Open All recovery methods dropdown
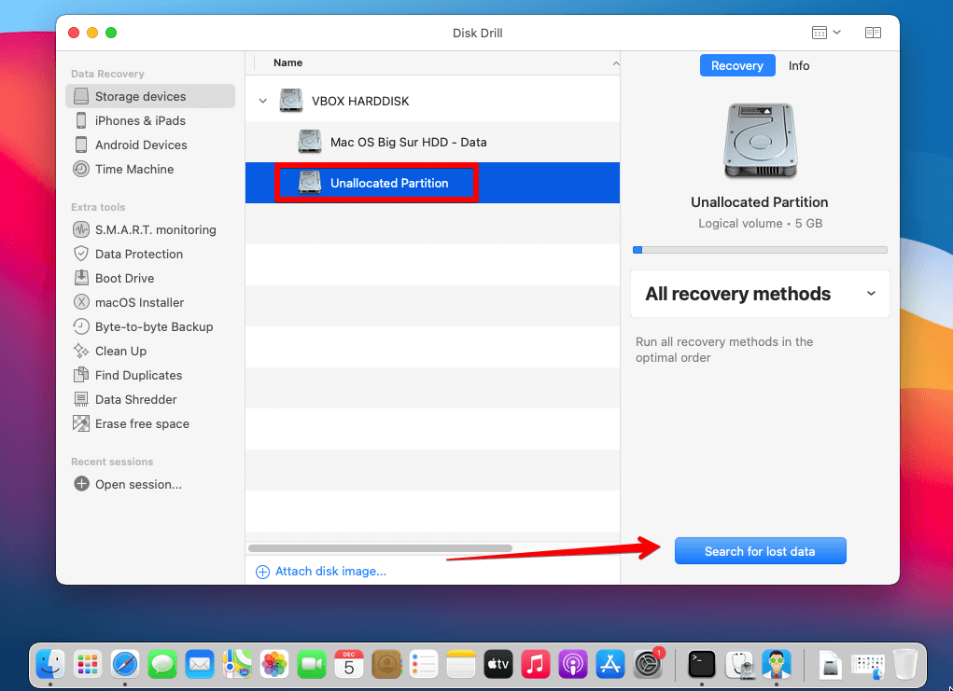Image resolution: width=953 pixels, height=691 pixels. point(760,294)
